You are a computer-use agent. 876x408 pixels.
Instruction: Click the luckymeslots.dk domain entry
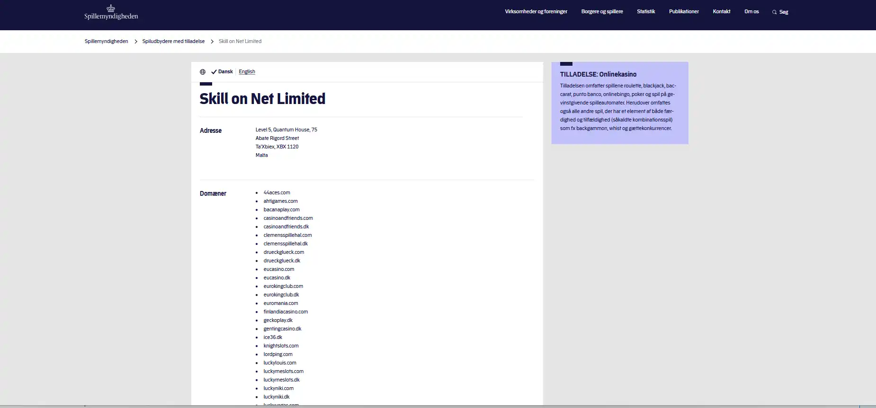tap(282, 380)
